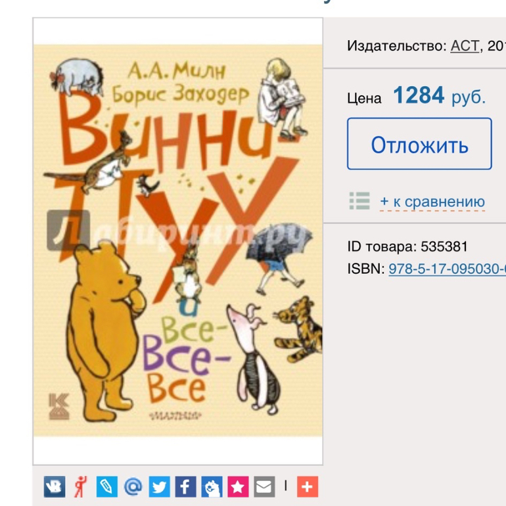Viewport: 506px width, 506px height.
Task: Click the 1284 руб. price
Action: pyautogui.click(x=439, y=95)
